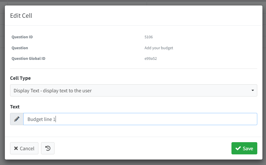Image resolution: width=266 pixels, height=165 pixels.
Task: Click the Cell Type label
Action: pos(20,78)
